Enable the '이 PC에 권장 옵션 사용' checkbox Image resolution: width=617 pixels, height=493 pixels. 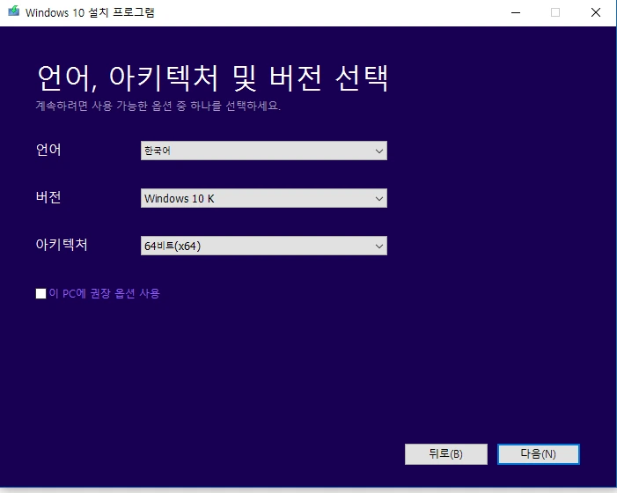[x=40, y=293]
